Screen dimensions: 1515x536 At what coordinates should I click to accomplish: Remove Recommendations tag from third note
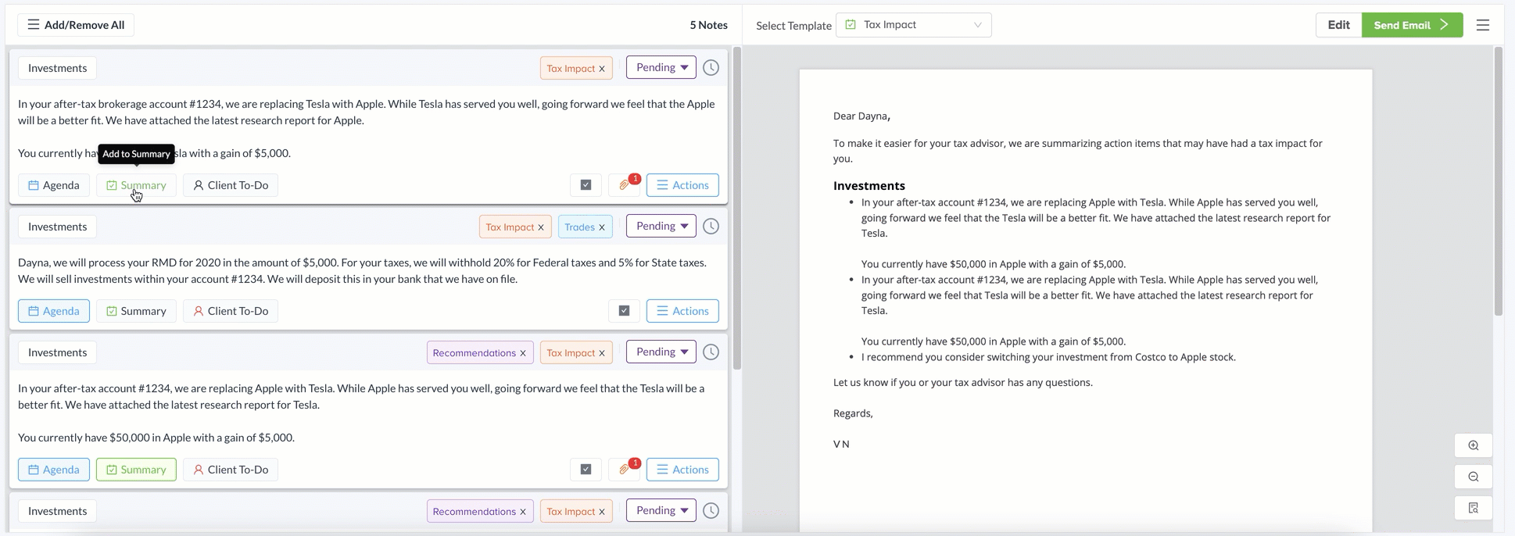(x=523, y=353)
